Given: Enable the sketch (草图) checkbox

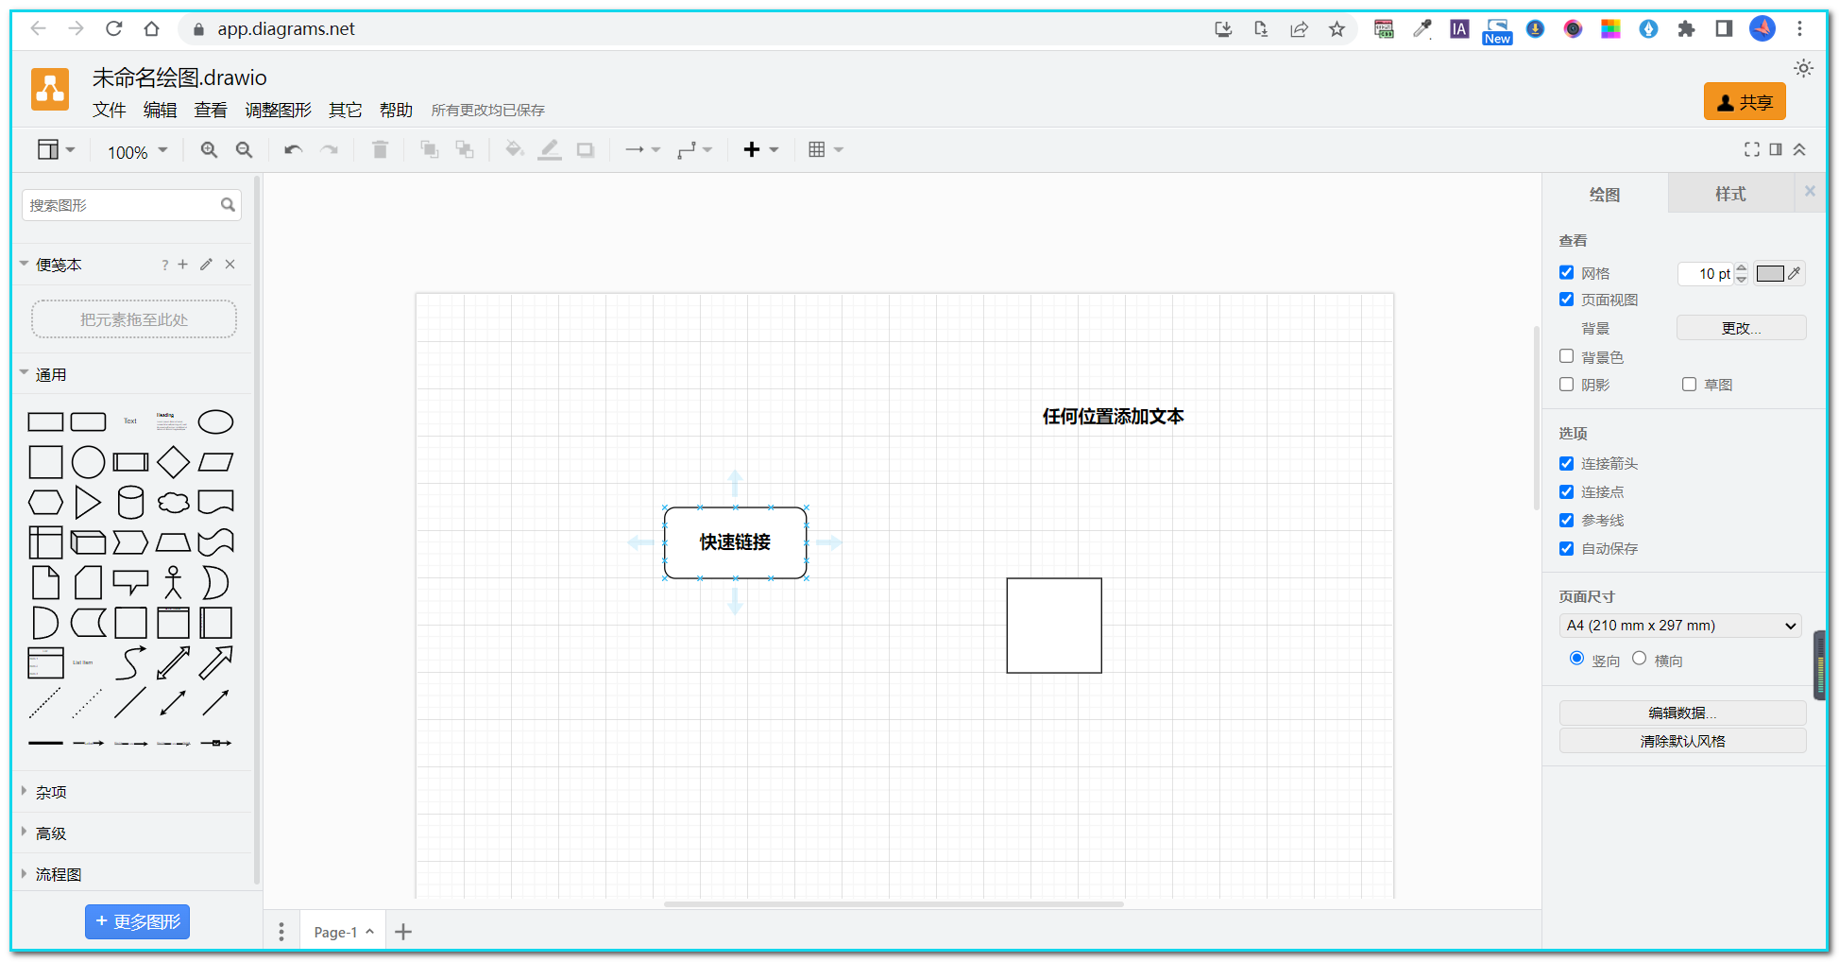Looking at the screenshot, I should pos(1689,385).
